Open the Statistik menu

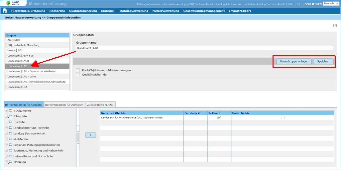[107, 11]
